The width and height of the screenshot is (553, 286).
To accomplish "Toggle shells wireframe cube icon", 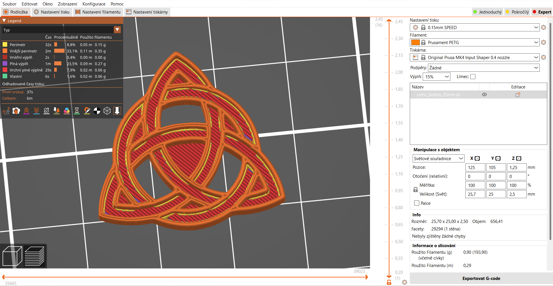I will pyautogui.click(x=107, y=111).
